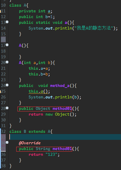Collapse the A() constructor fold marker

(7, 45)
